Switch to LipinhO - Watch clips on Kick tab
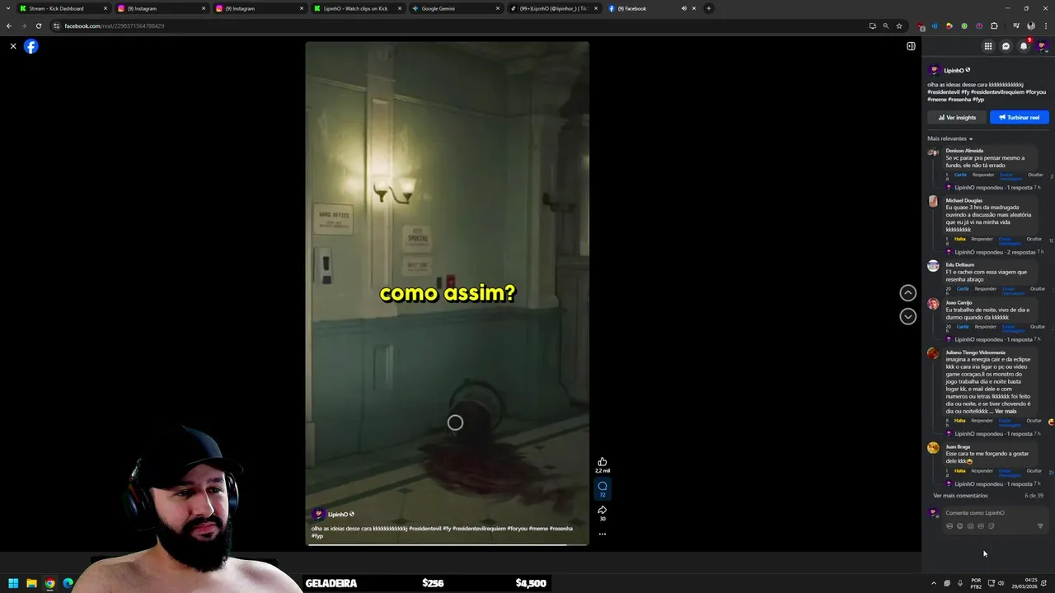 coord(357,8)
